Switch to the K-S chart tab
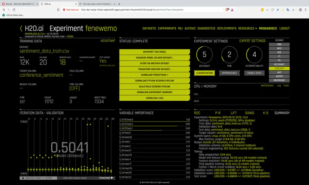Image resolution: width=309 pixels, height=185 pixels. click(x=265, y=113)
